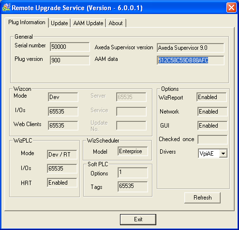
Task: Click the Tags label in Soft PLC
Action: pyautogui.click(x=96, y=187)
